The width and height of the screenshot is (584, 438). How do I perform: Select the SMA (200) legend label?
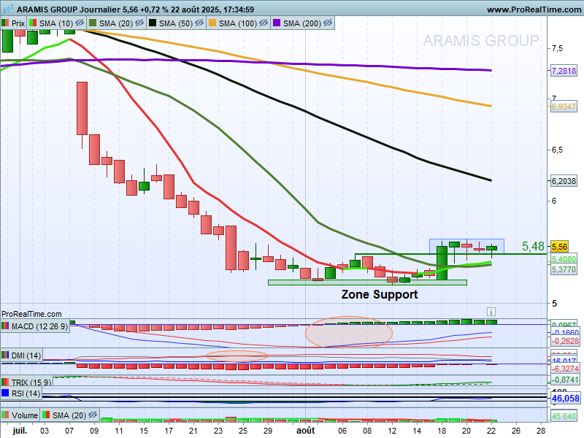pos(302,23)
